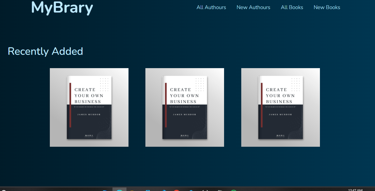Click the red vertical bar on first cover

tap(70, 105)
